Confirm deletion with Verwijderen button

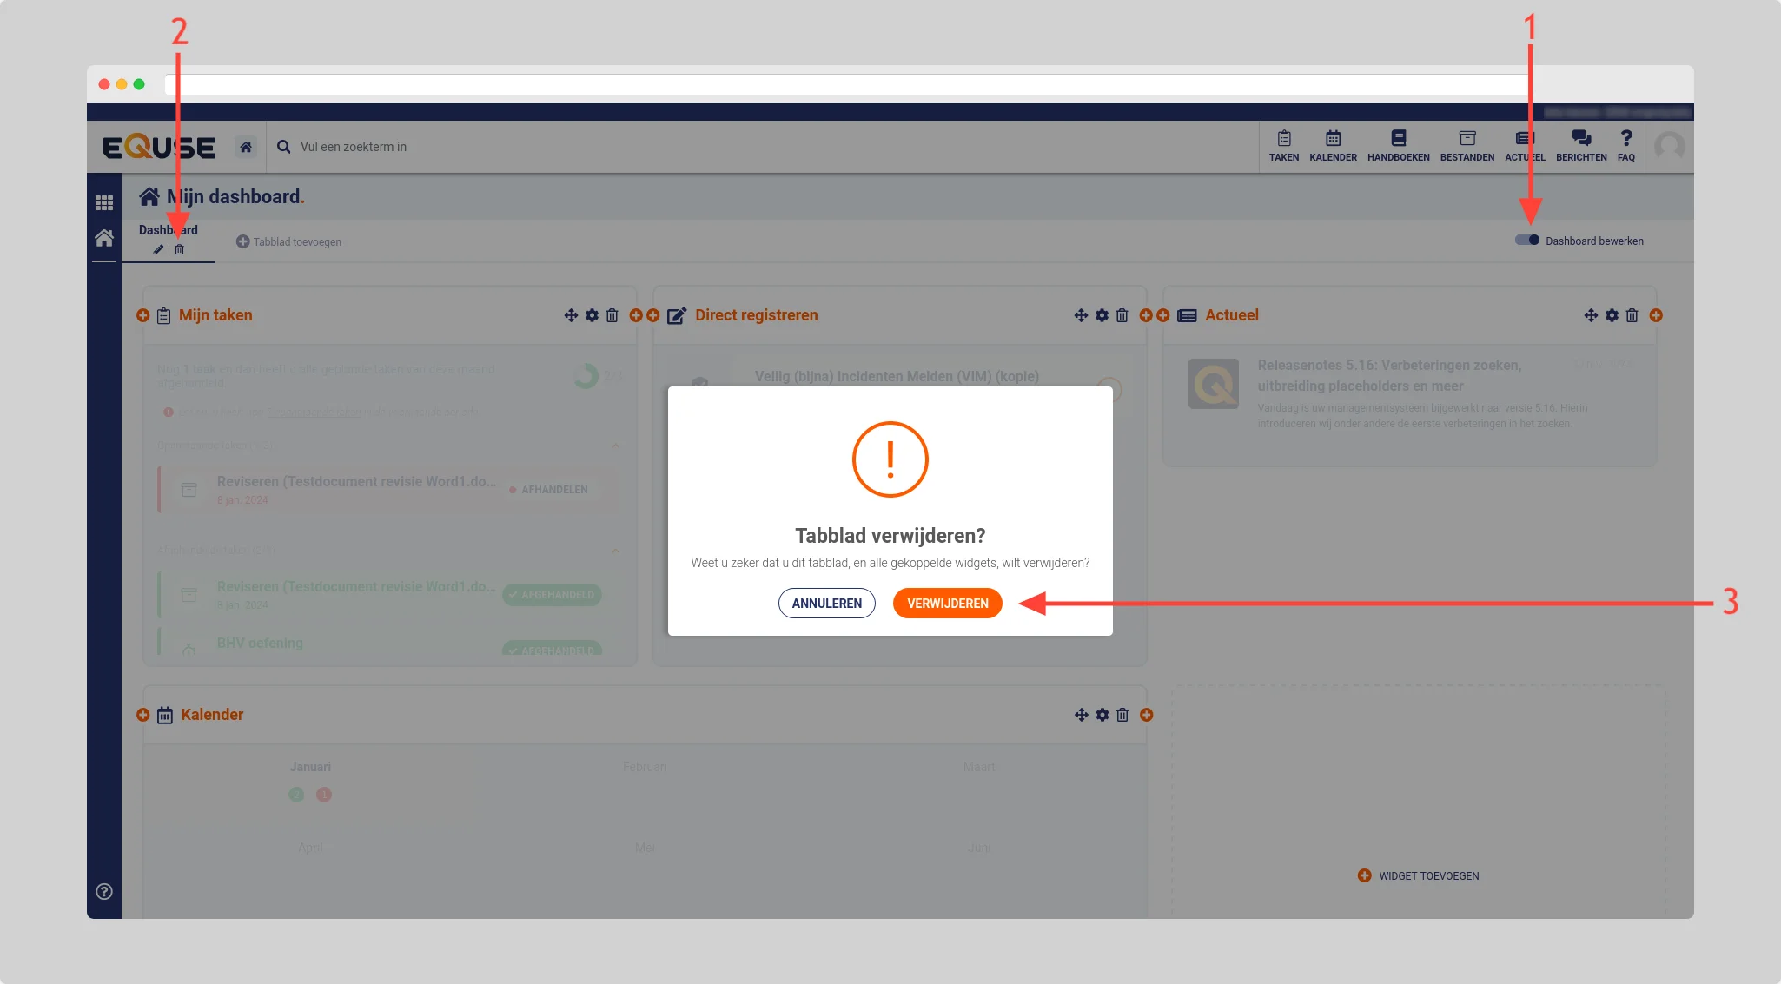click(x=947, y=604)
